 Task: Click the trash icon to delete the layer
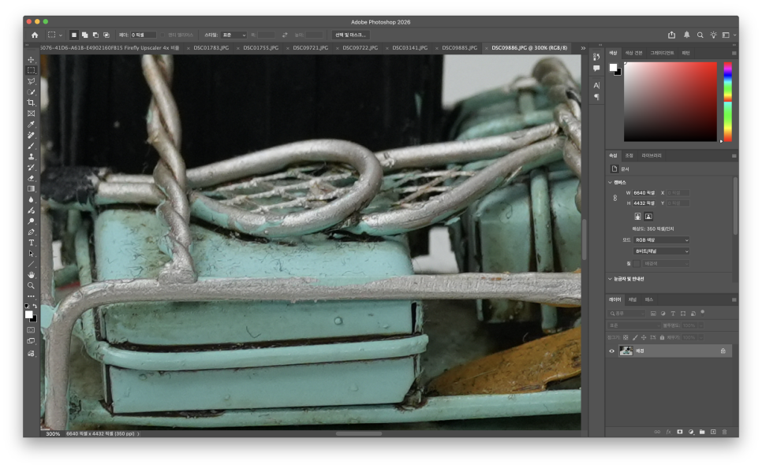(x=725, y=432)
